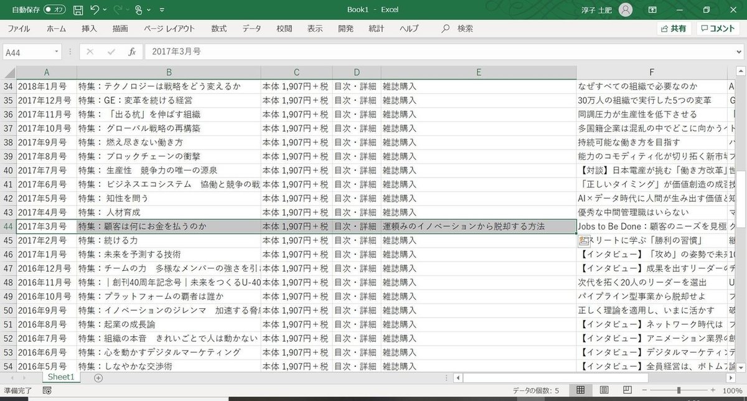Viewport: 747px width, 401px height.
Task: Switch to the 数式 ribbon tab
Action: point(218,29)
